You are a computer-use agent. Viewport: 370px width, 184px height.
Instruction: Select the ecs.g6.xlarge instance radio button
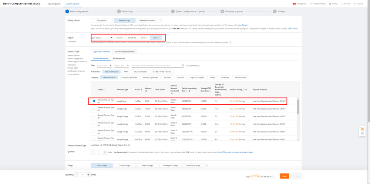[94, 109]
